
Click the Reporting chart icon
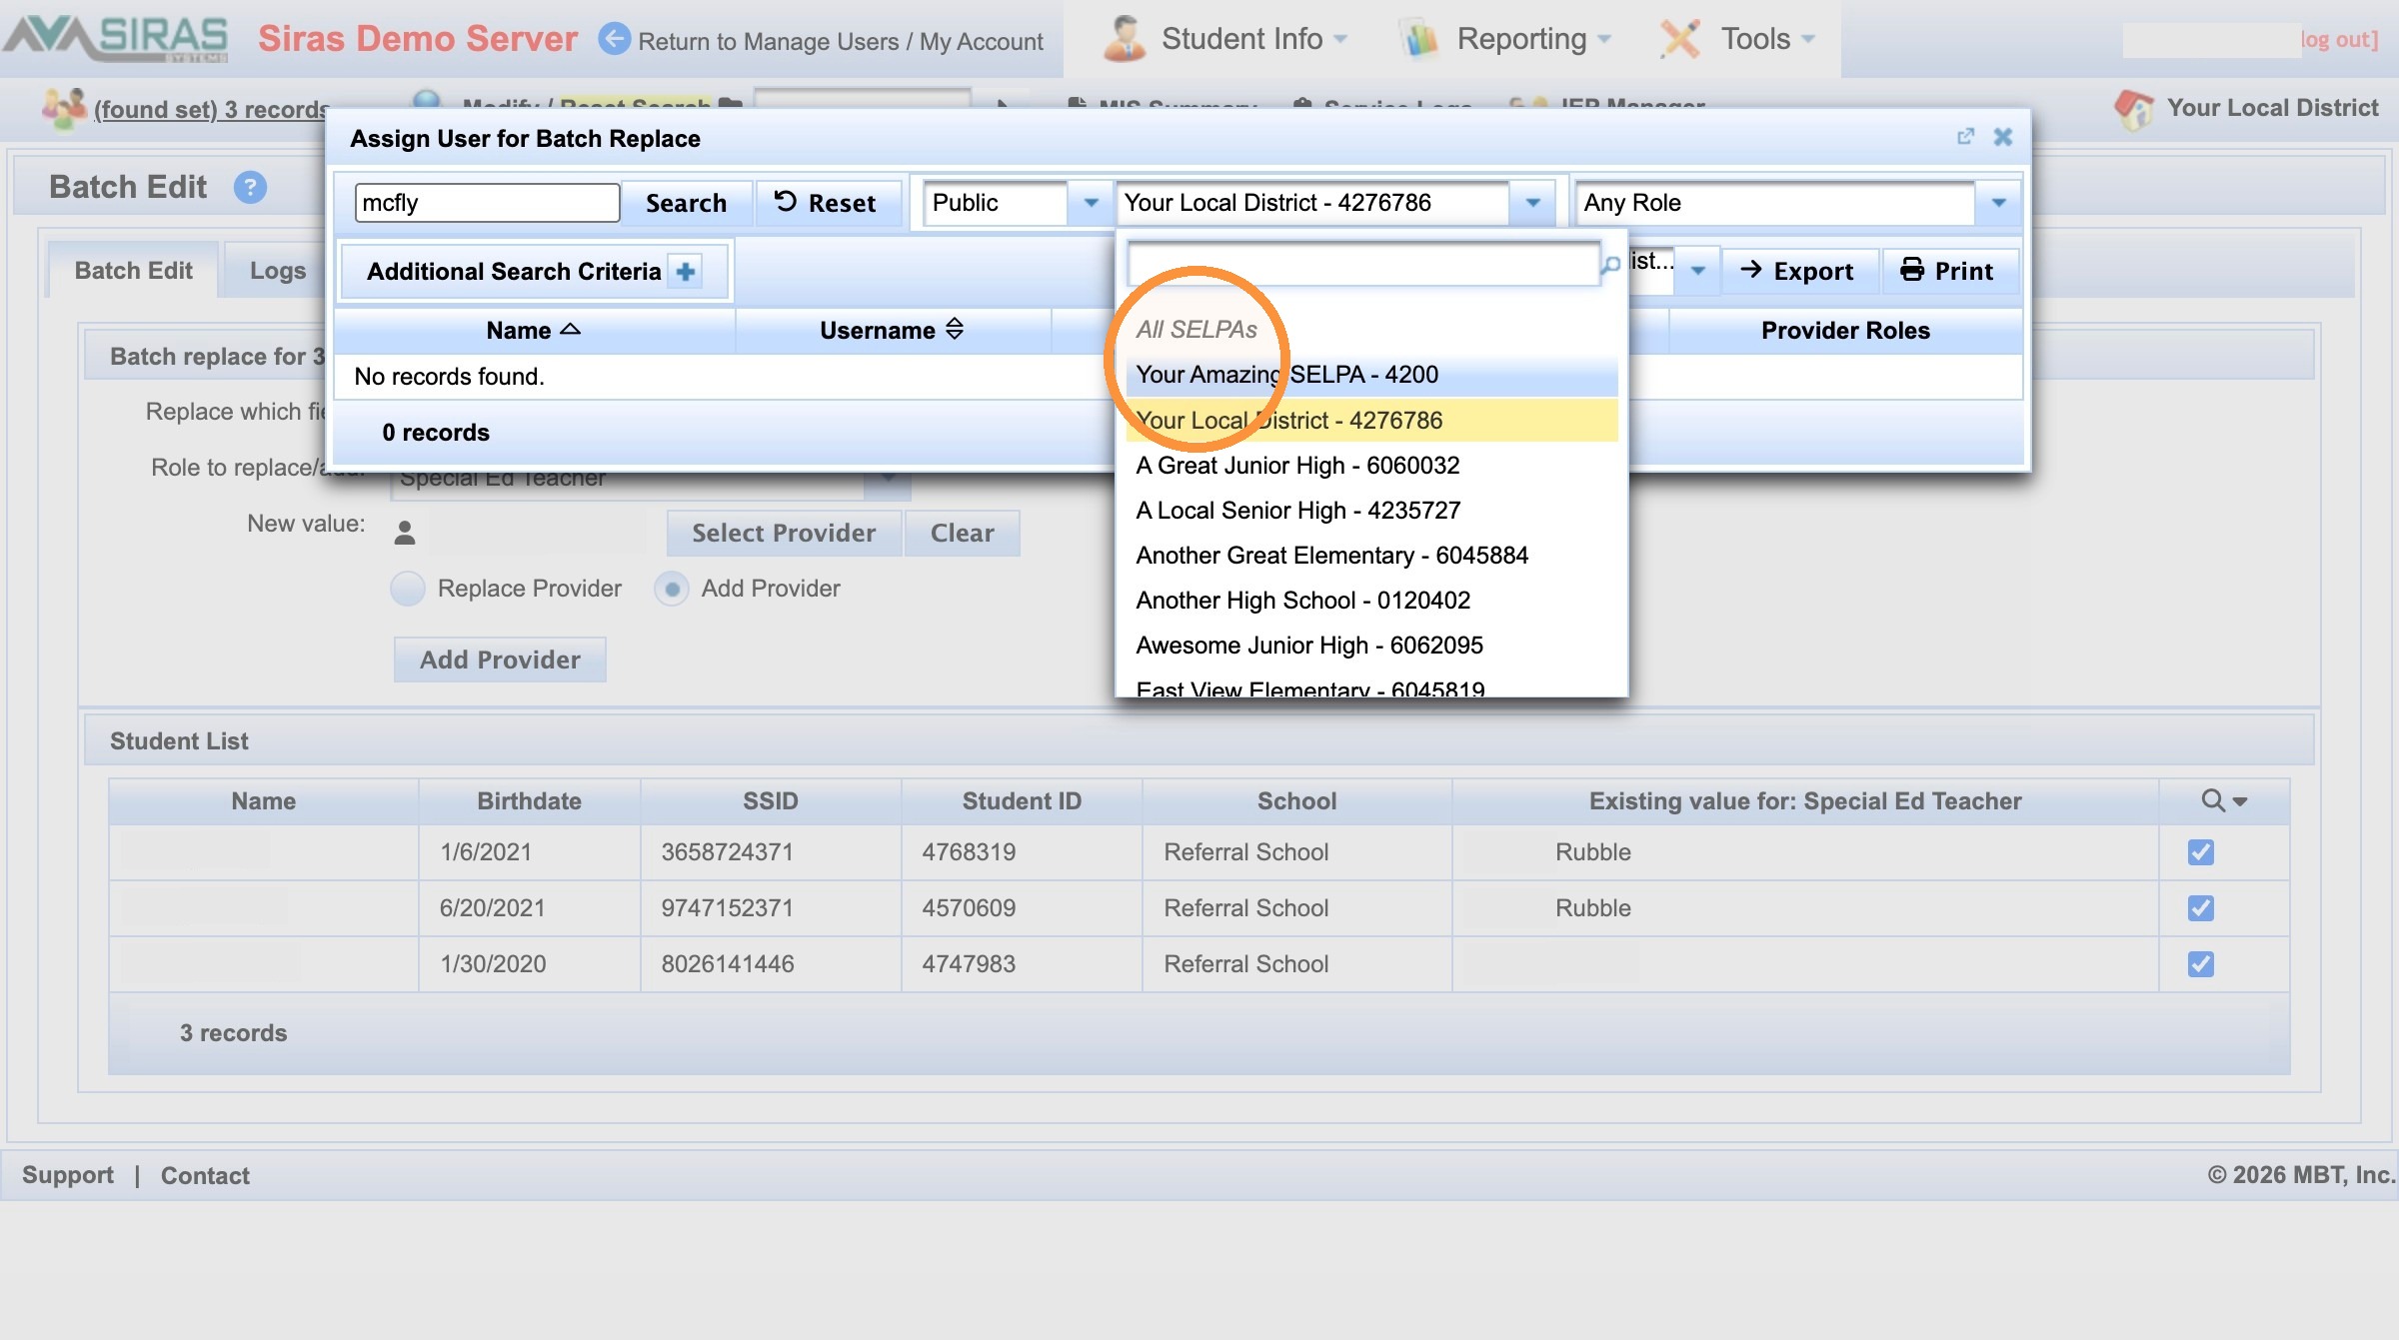click(x=1419, y=39)
